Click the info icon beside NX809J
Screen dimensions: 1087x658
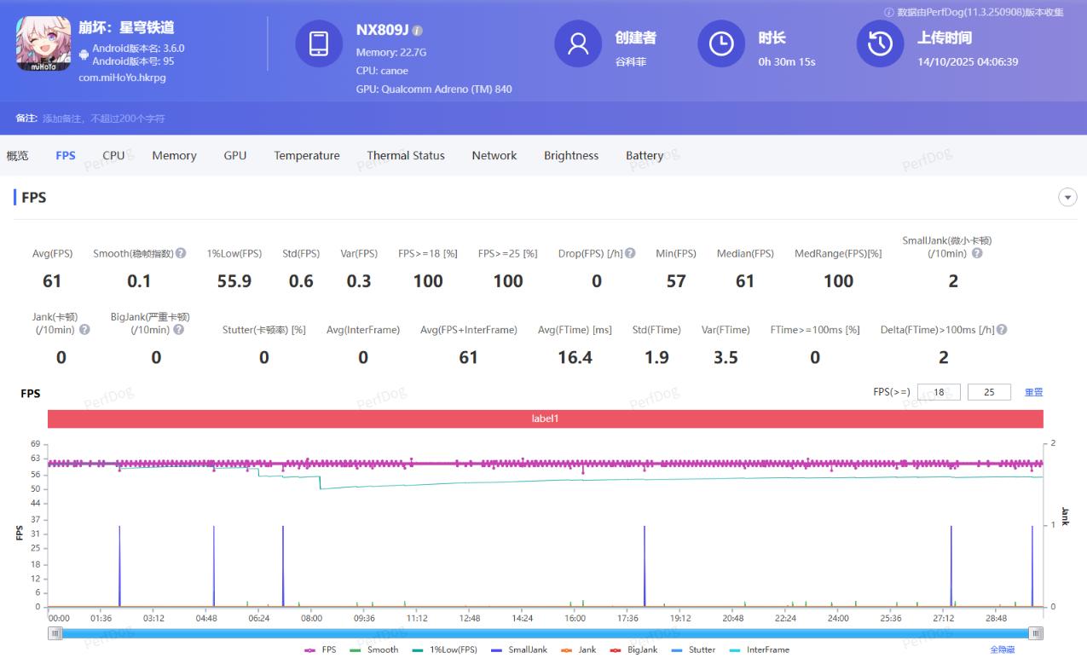click(417, 31)
